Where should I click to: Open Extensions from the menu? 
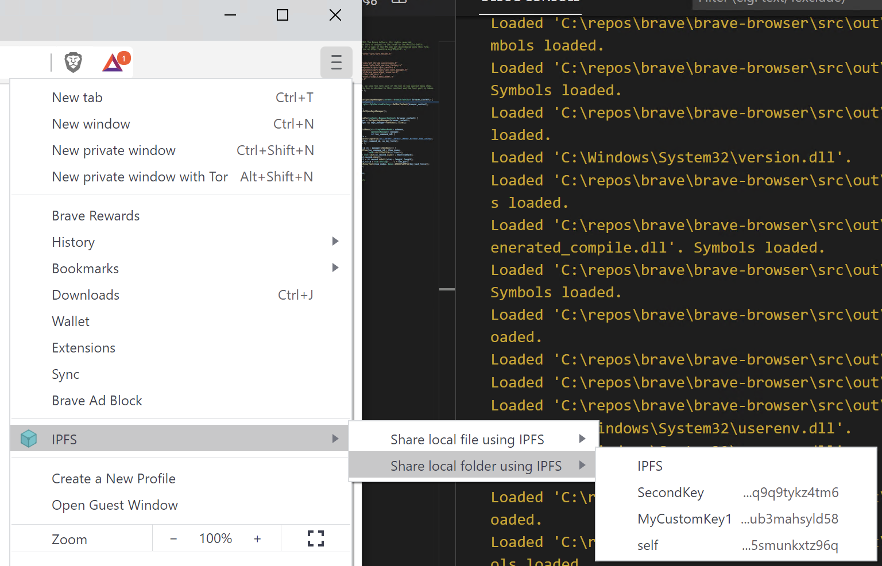pos(181,348)
